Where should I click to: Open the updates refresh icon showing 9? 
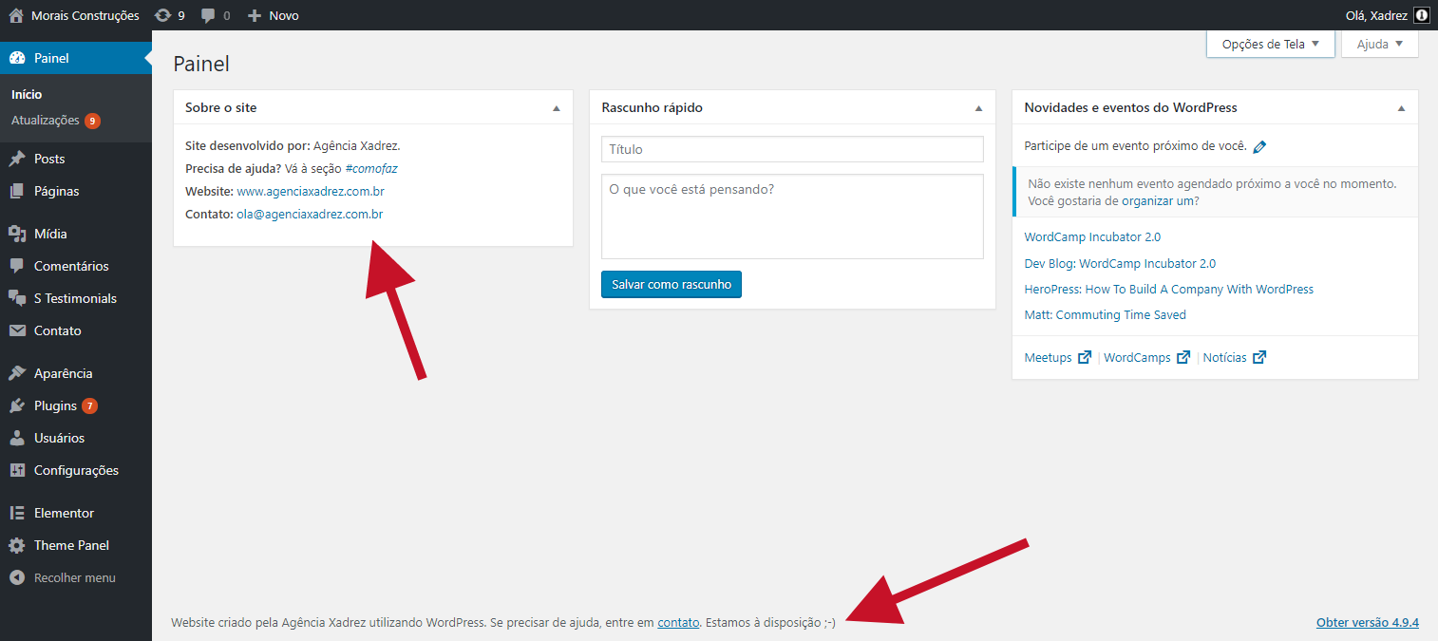(x=163, y=15)
